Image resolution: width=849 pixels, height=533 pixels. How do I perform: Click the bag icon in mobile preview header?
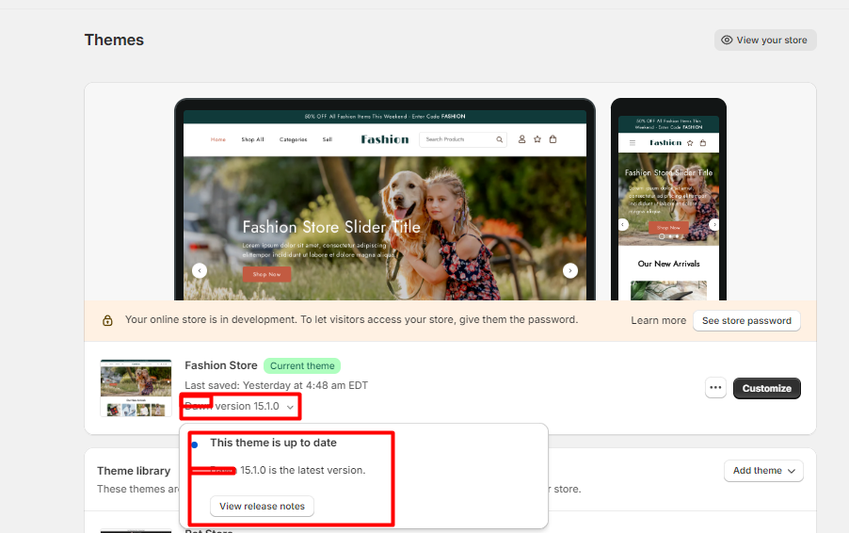pos(703,143)
